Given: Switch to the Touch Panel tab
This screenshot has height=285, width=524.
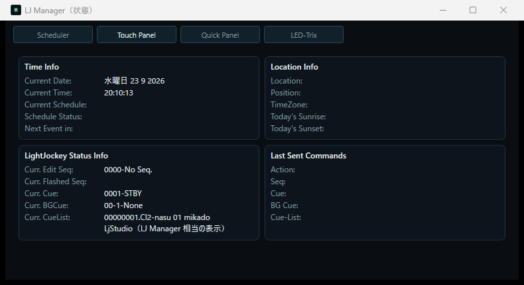Looking at the screenshot, I should (137, 34).
